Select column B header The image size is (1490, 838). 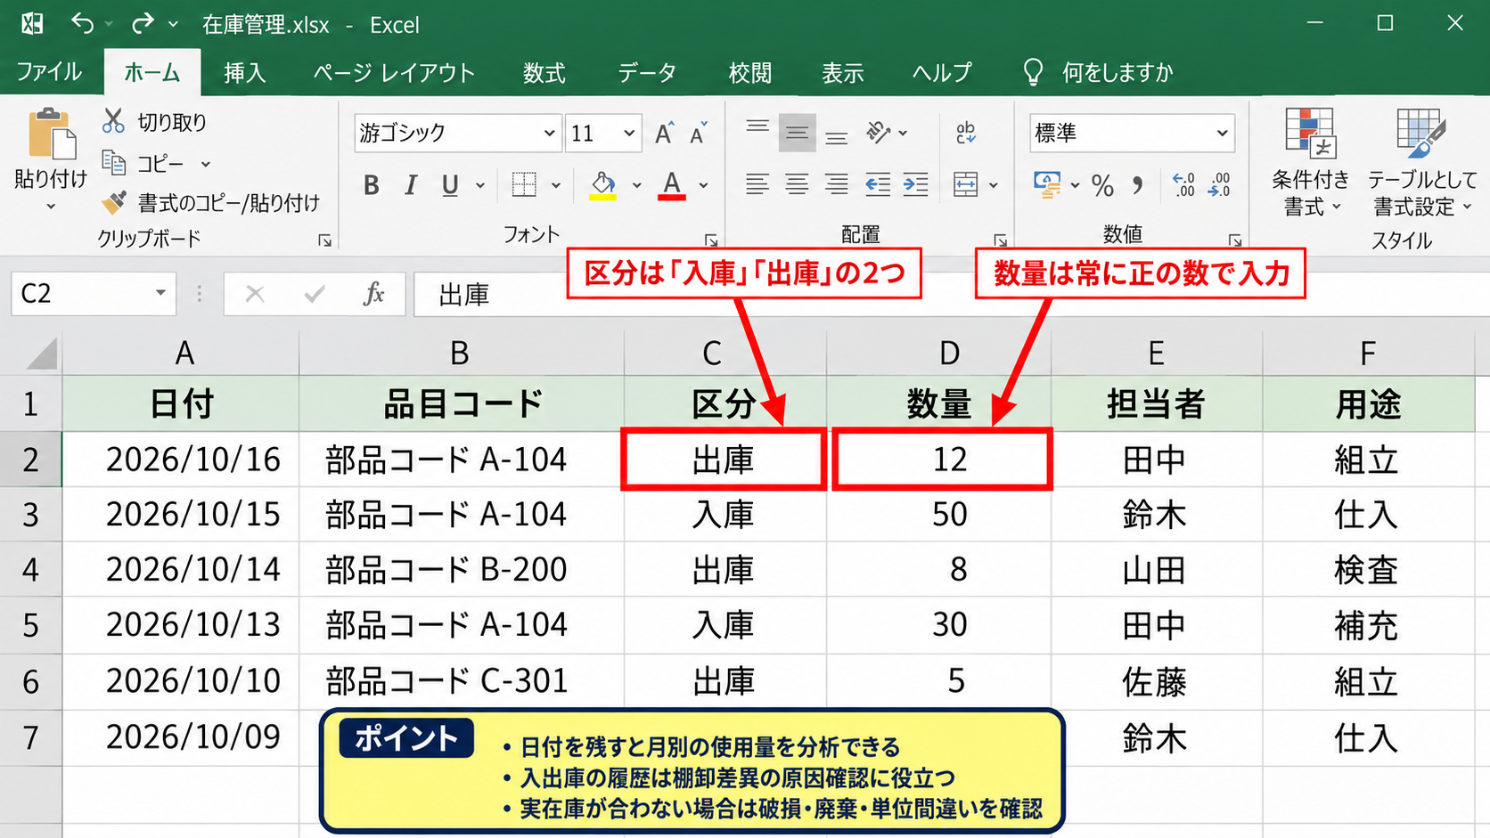pyautogui.click(x=461, y=354)
